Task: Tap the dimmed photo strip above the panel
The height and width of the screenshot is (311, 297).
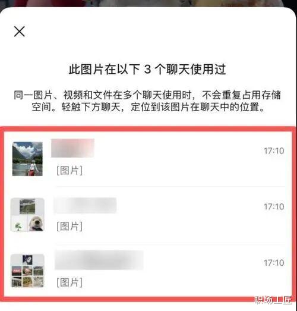Action: click(148, 4)
